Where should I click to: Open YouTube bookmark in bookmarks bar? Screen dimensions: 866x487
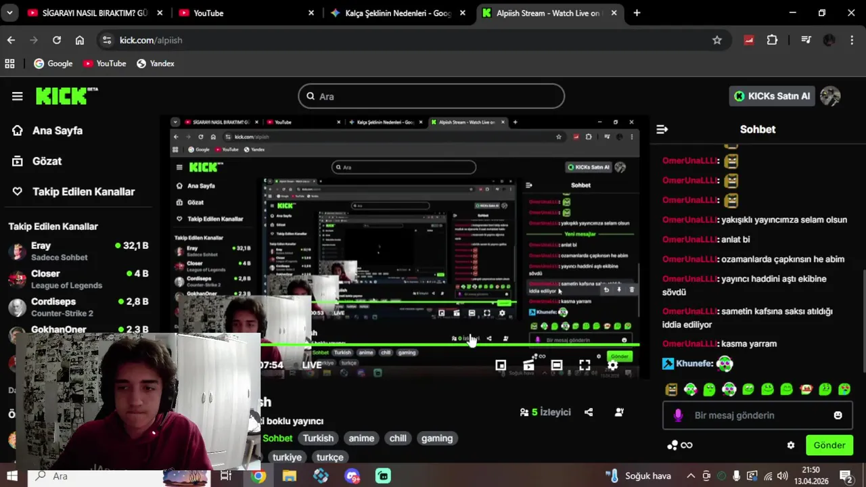click(105, 64)
